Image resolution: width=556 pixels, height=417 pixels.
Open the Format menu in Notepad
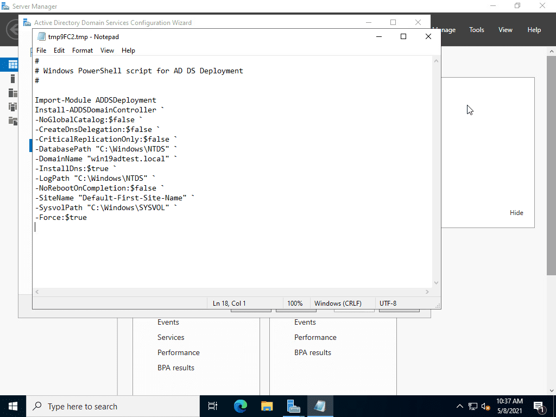82,50
